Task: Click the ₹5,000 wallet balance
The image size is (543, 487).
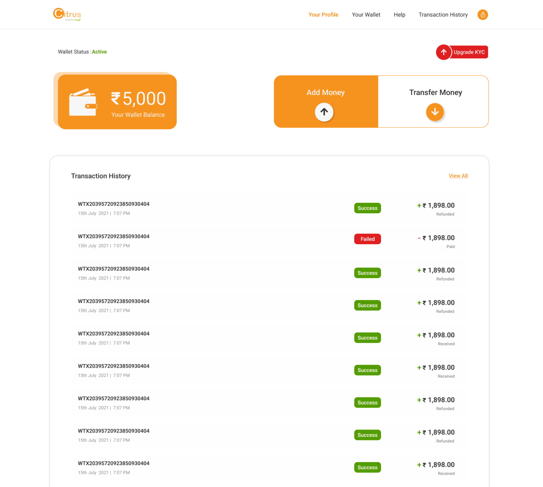Action: 138,98
